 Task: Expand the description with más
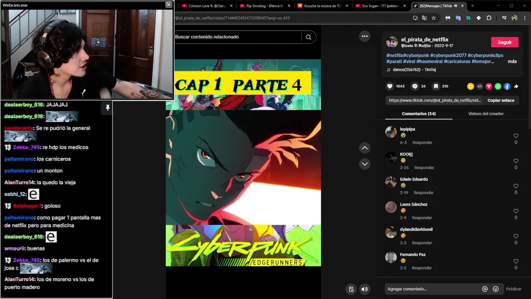512,61
